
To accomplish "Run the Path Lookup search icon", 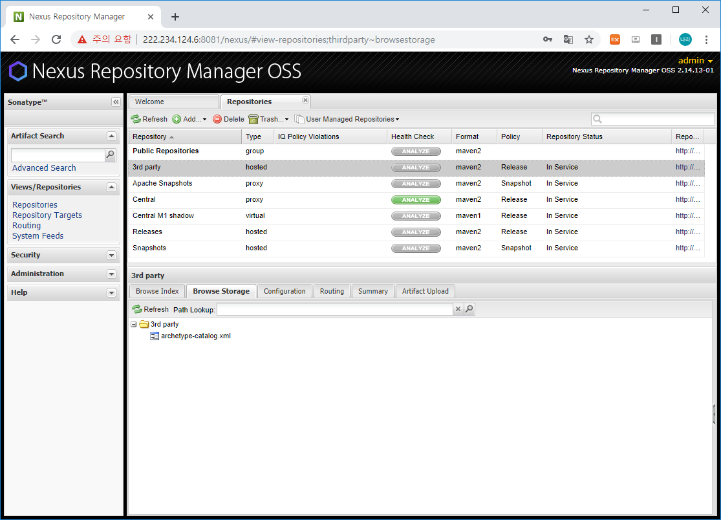I will click(469, 309).
